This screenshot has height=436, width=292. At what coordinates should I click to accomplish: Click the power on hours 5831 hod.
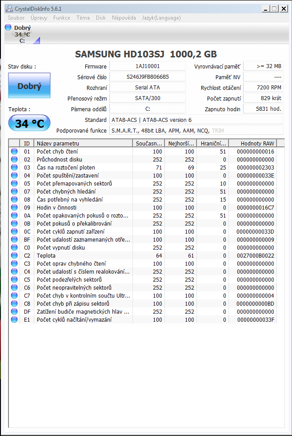point(264,109)
